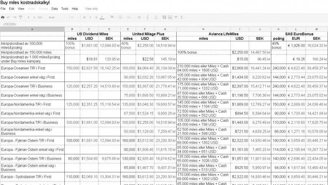Apply currency format with dollar icon

[28, 17]
